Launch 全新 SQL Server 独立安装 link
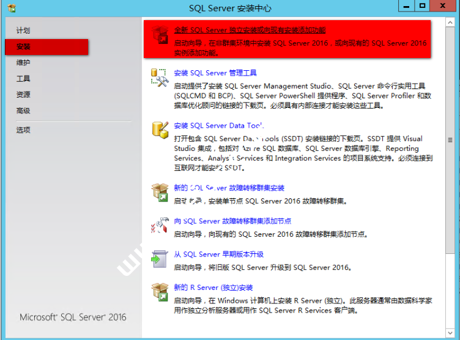This screenshot has height=340, width=460. click(x=250, y=30)
